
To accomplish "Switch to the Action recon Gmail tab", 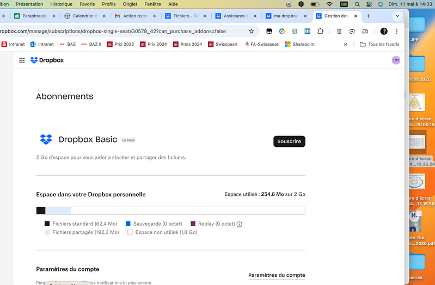I will [135, 16].
